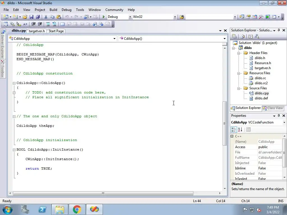Open the Debug menu
This screenshot has width=287, height=215.
point(66,10)
